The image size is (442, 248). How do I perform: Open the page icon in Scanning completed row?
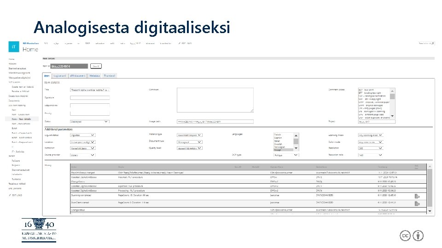(417, 196)
